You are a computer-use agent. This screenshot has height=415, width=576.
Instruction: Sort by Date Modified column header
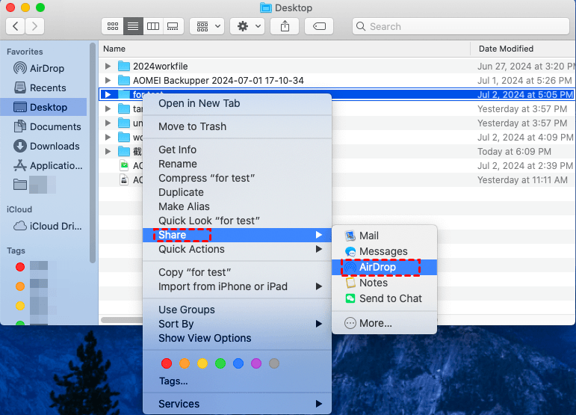[x=506, y=49]
